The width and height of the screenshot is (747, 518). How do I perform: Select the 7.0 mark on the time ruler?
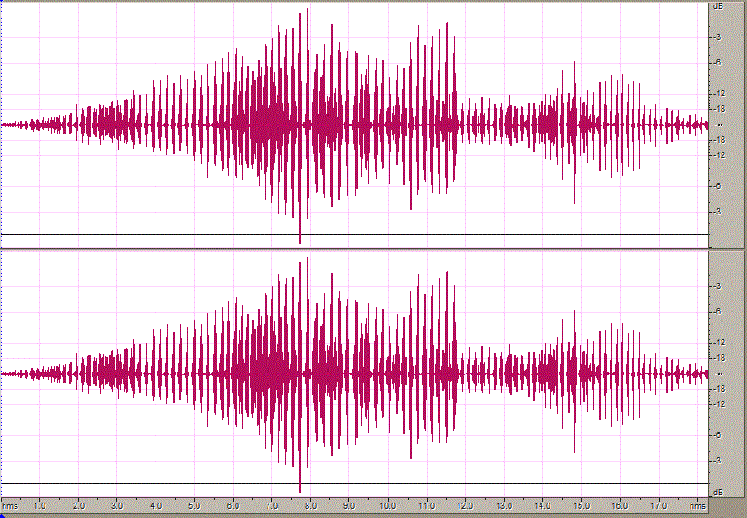click(272, 505)
